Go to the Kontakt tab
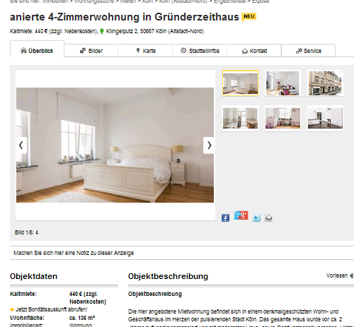This screenshot has width=354, height=327. pyautogui.click(x=254, y=51)
